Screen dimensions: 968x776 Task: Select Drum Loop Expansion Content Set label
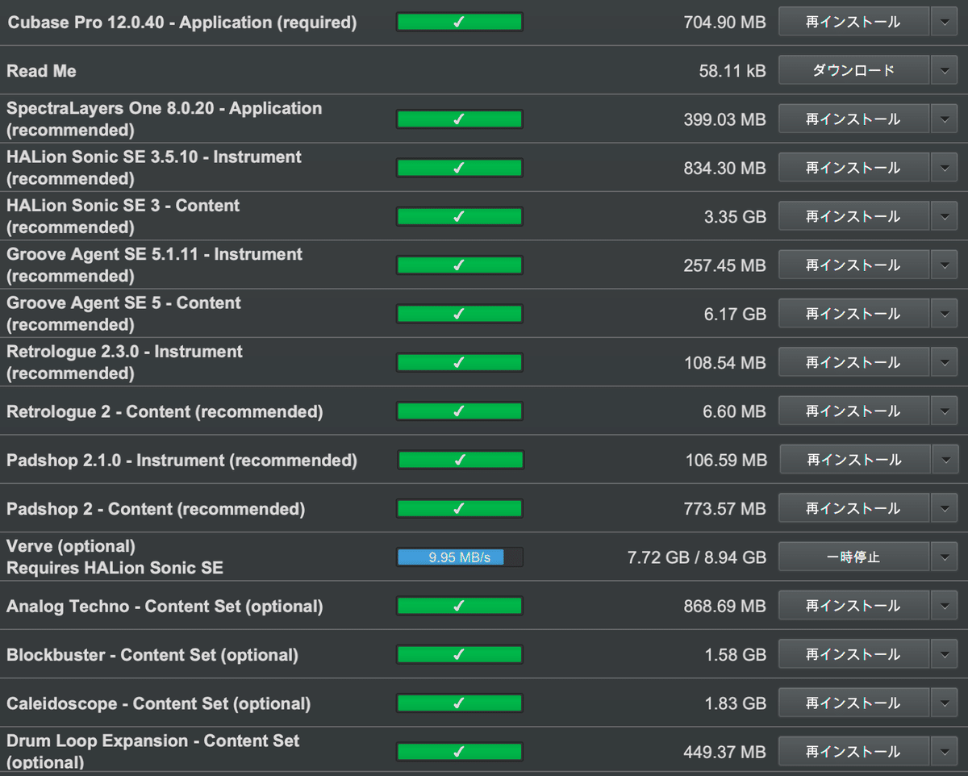153,751
